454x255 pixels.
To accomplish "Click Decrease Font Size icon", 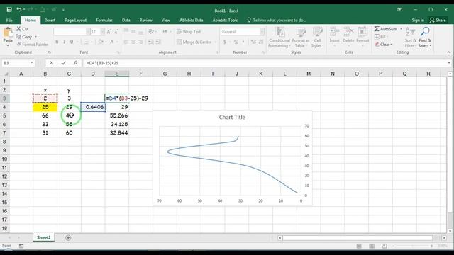I will coord(116,31).
